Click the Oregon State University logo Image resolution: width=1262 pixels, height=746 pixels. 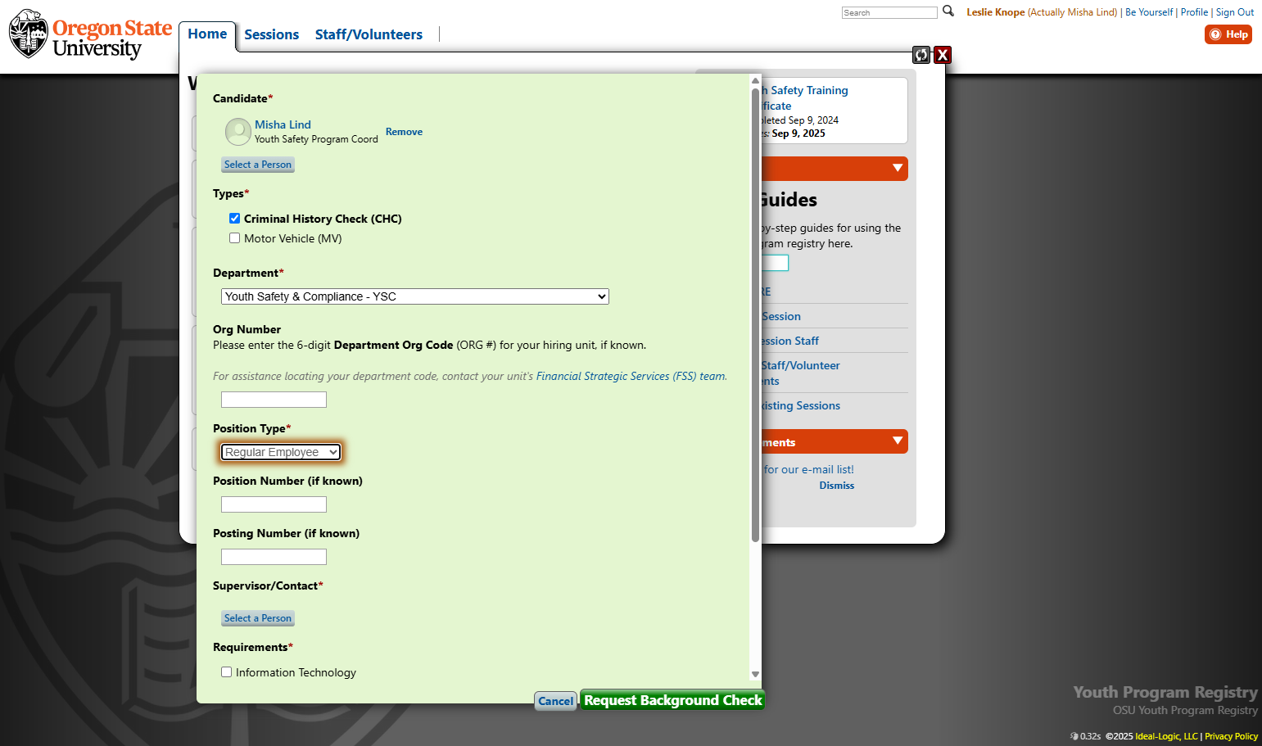tap(91, 34)
